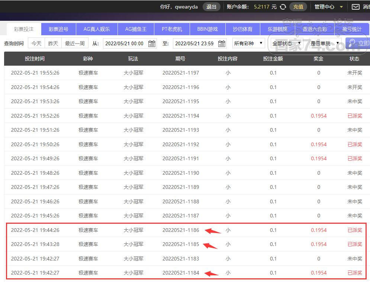Go to the 盈亏统计 tab
Viewport: 370px width, 282px height.
[x=352, y=29]
